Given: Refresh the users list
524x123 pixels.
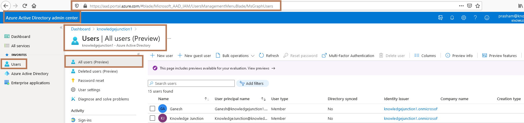Looking at the screenshot, I should click(x=269, y=56).
